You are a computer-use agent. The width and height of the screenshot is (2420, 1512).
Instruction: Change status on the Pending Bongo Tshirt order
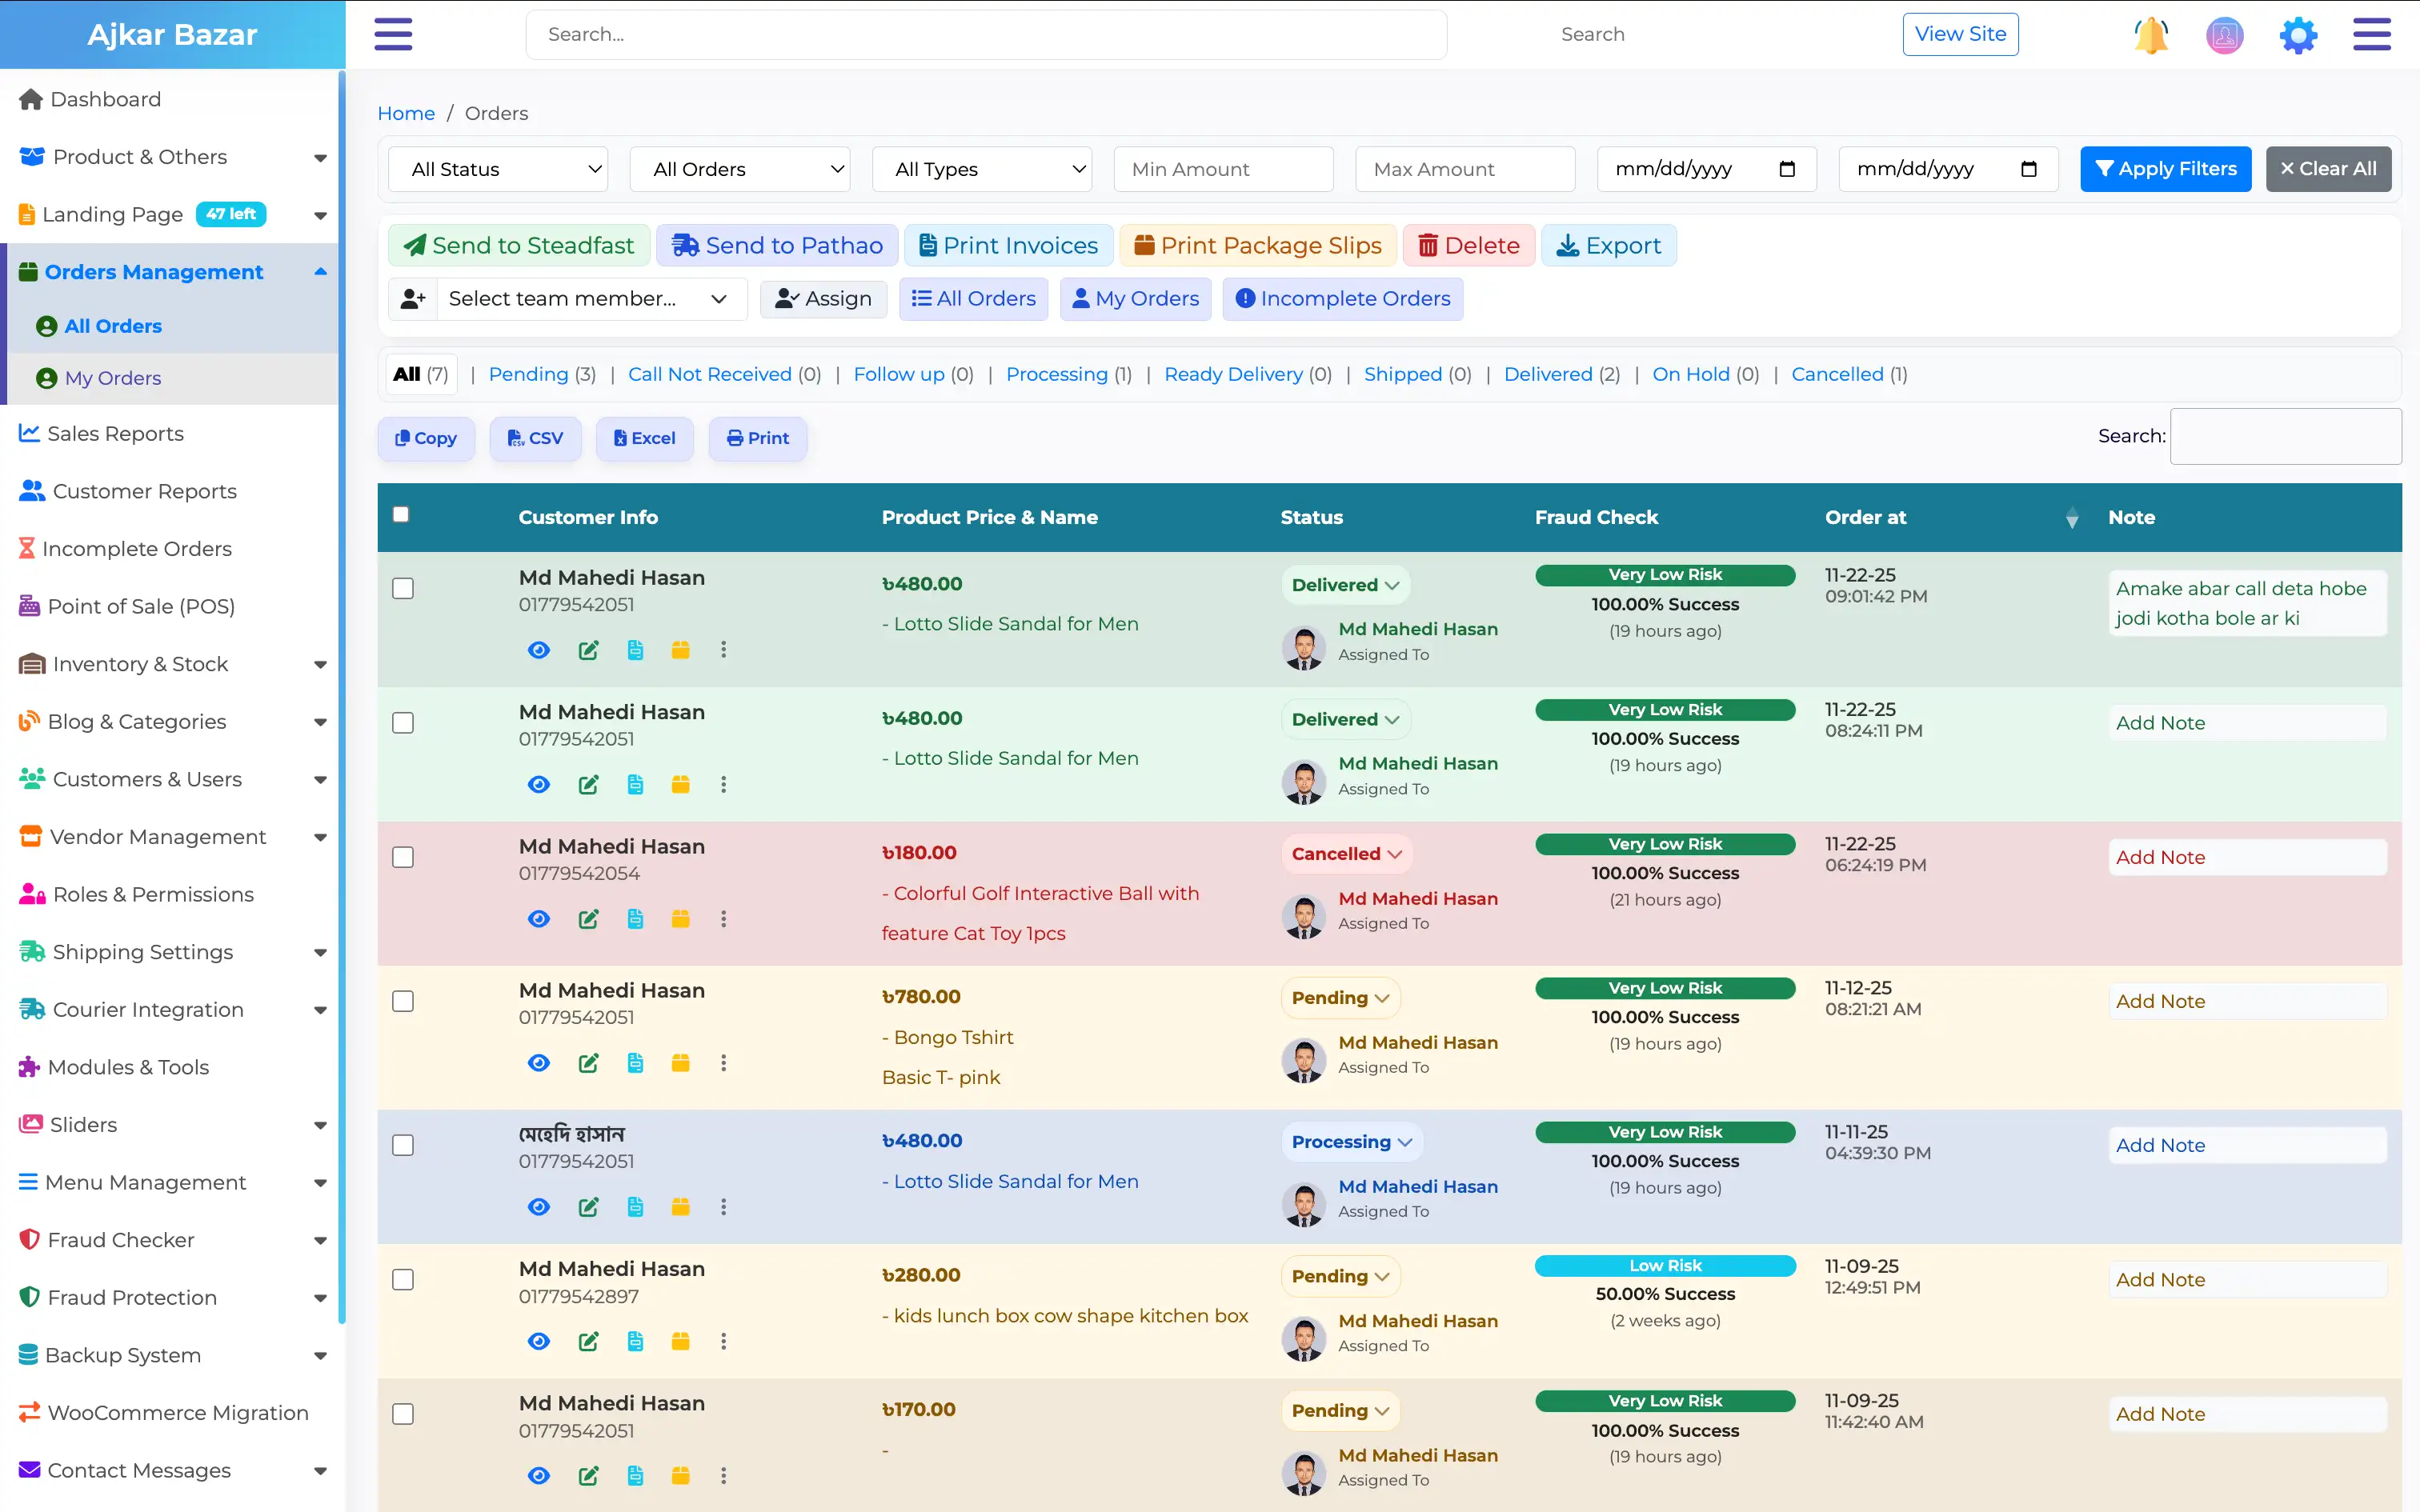(x=1340, y=997)
